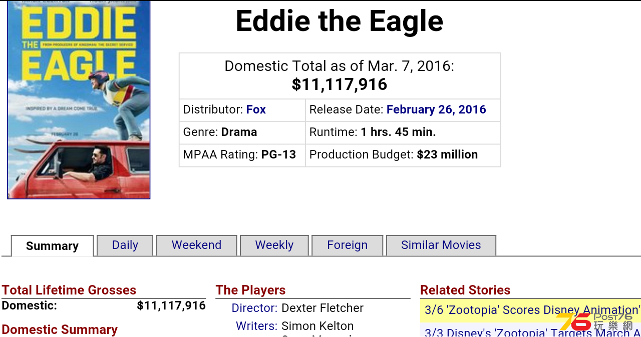Click the Total Lifetime Grosses heading

coord(69,290)
